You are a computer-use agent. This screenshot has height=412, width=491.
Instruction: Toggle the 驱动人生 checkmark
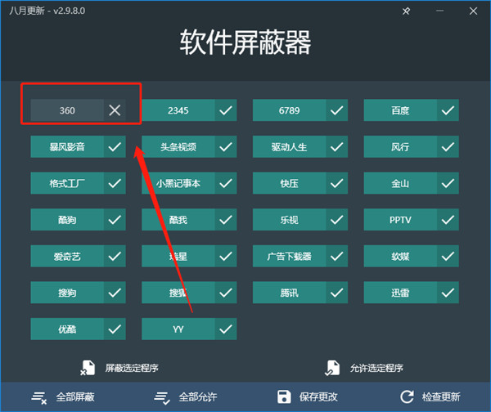(336, 146)
